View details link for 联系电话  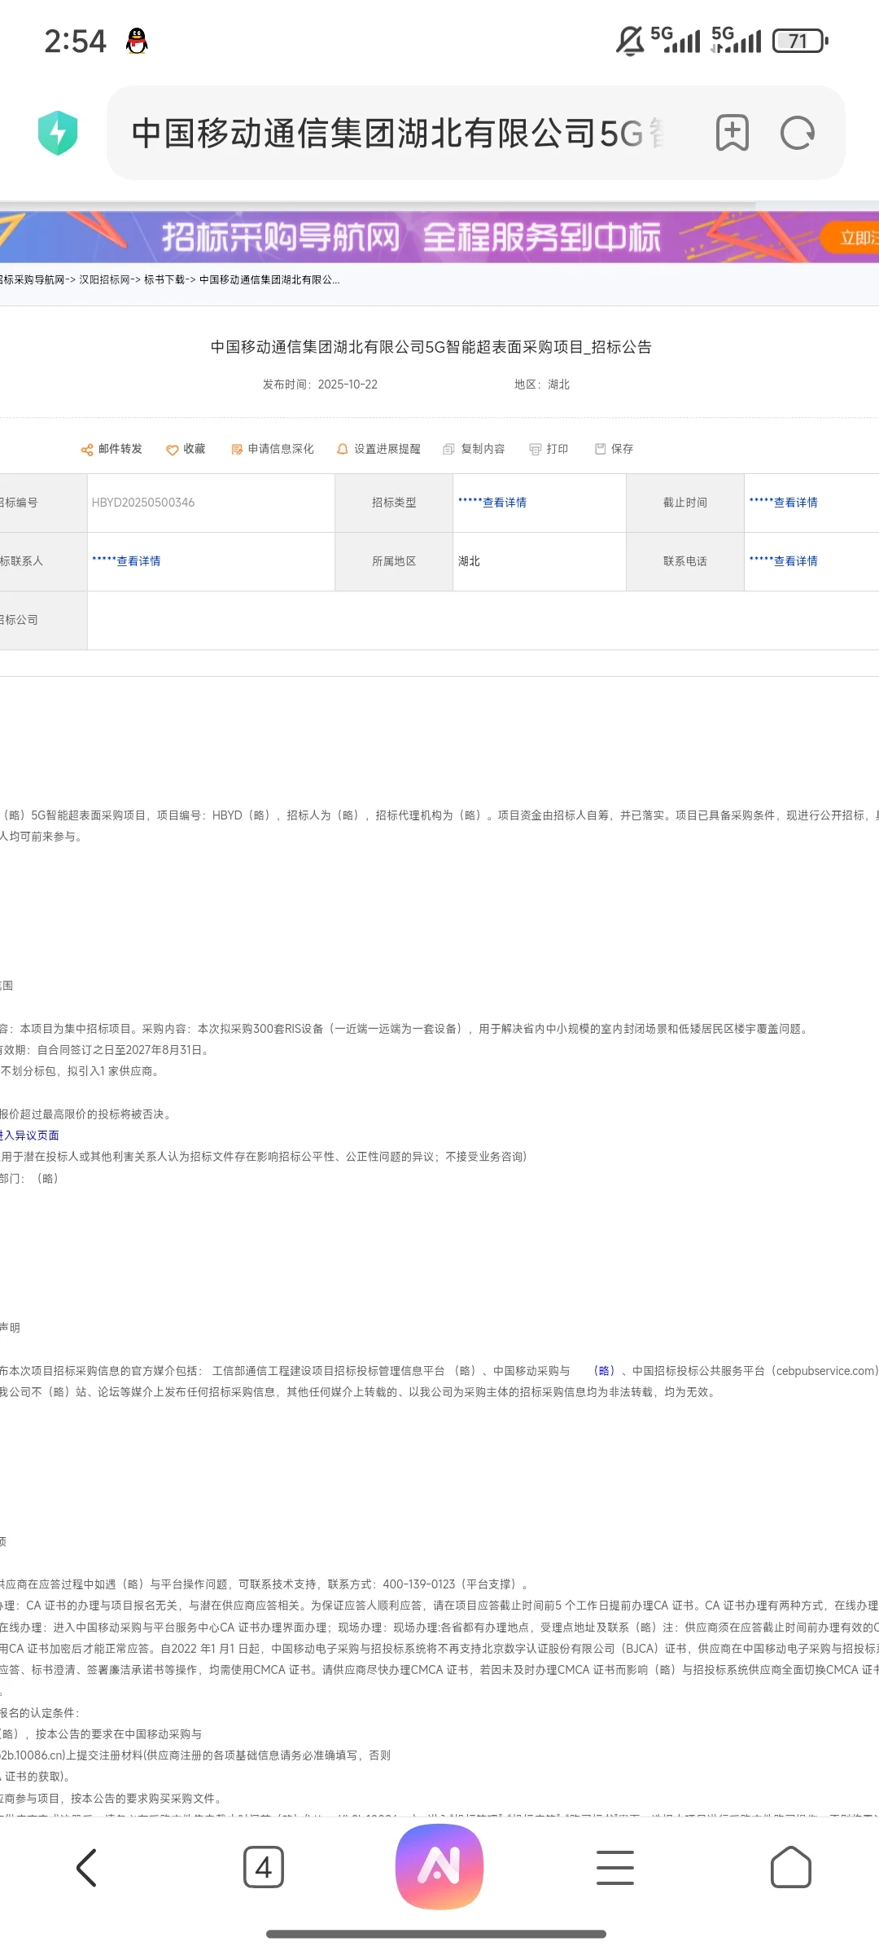click(784, 561)
